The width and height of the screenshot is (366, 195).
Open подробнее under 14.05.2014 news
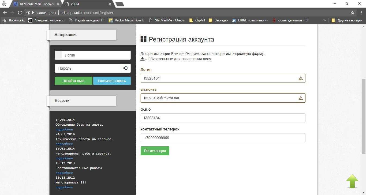point(64,129)
